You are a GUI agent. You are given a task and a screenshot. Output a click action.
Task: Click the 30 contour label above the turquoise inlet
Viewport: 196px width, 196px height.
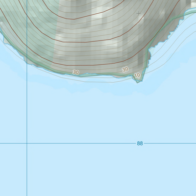(x=76, y=72)
